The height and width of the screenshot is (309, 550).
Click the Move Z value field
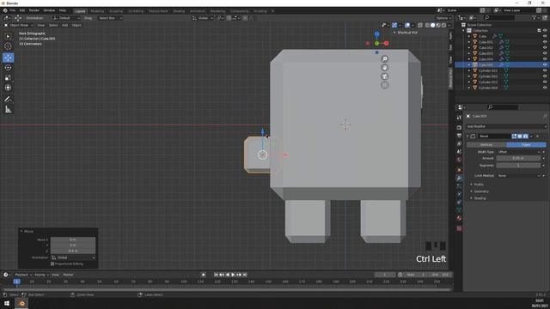[72, 251]
